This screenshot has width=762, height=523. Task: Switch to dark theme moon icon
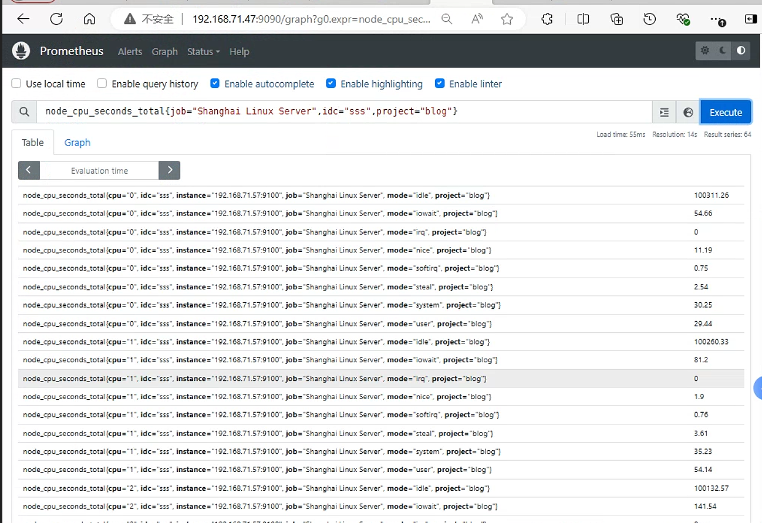(723, 50)
